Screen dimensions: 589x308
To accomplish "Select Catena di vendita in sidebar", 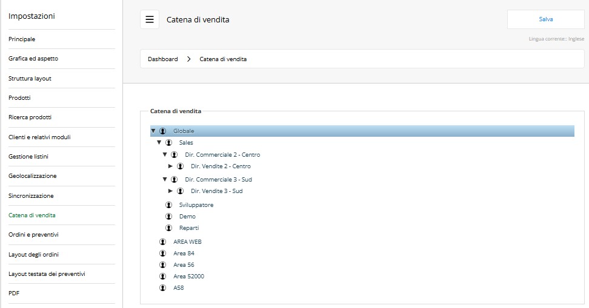I will pyautogui.click(x=32, y=215).
